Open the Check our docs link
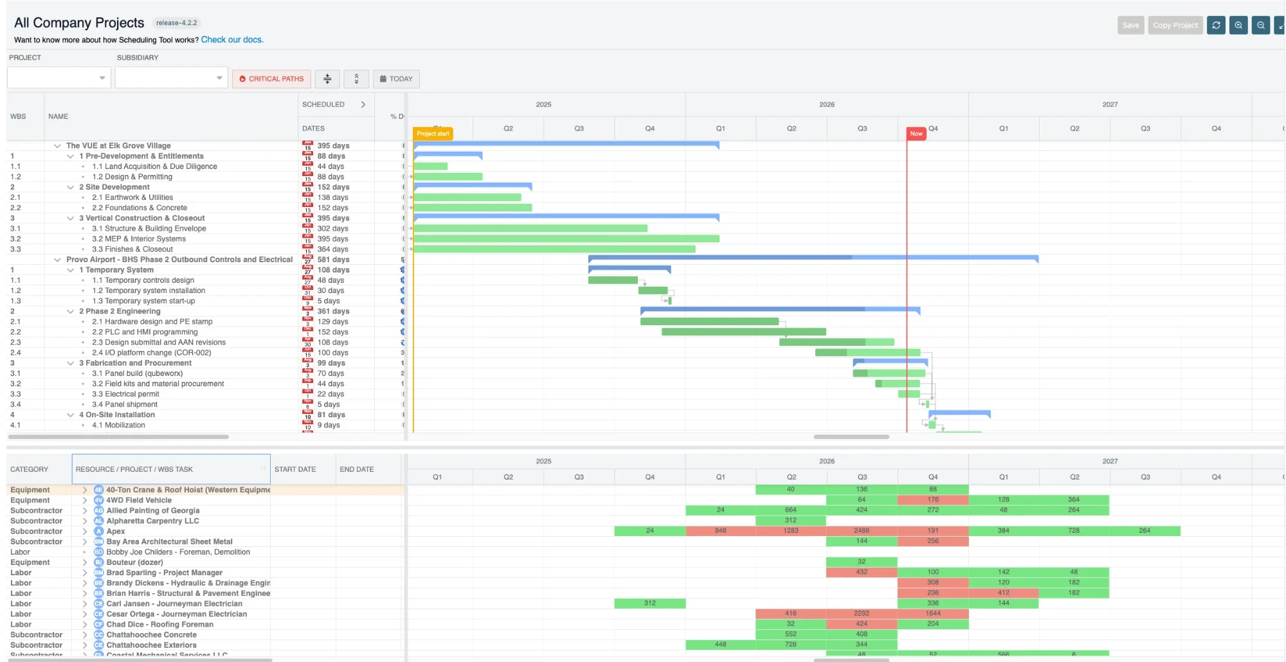Image resolution: width=1286 pixels, height=662 pixels. point(232,40)
